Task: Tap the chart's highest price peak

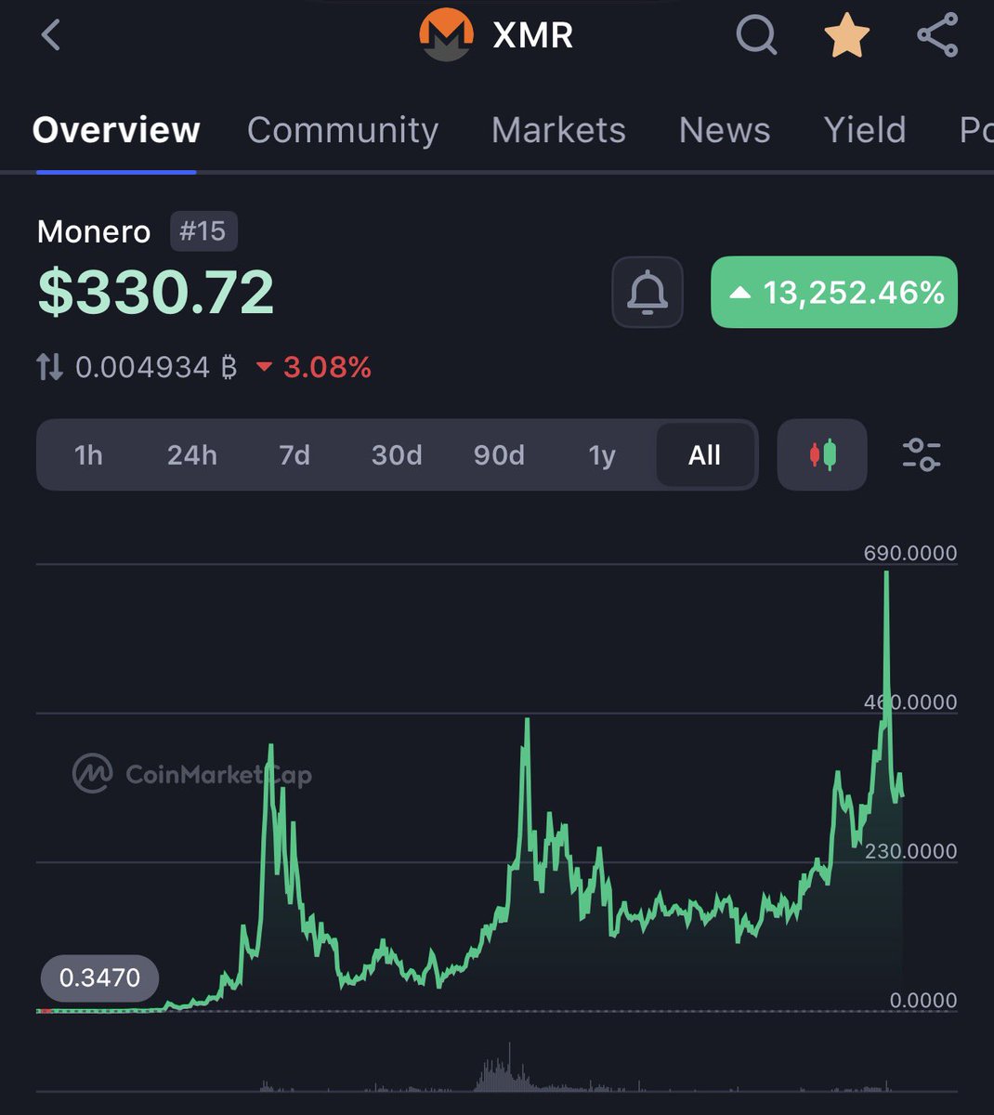Action: pyautogui.click(x=887, y=574)
